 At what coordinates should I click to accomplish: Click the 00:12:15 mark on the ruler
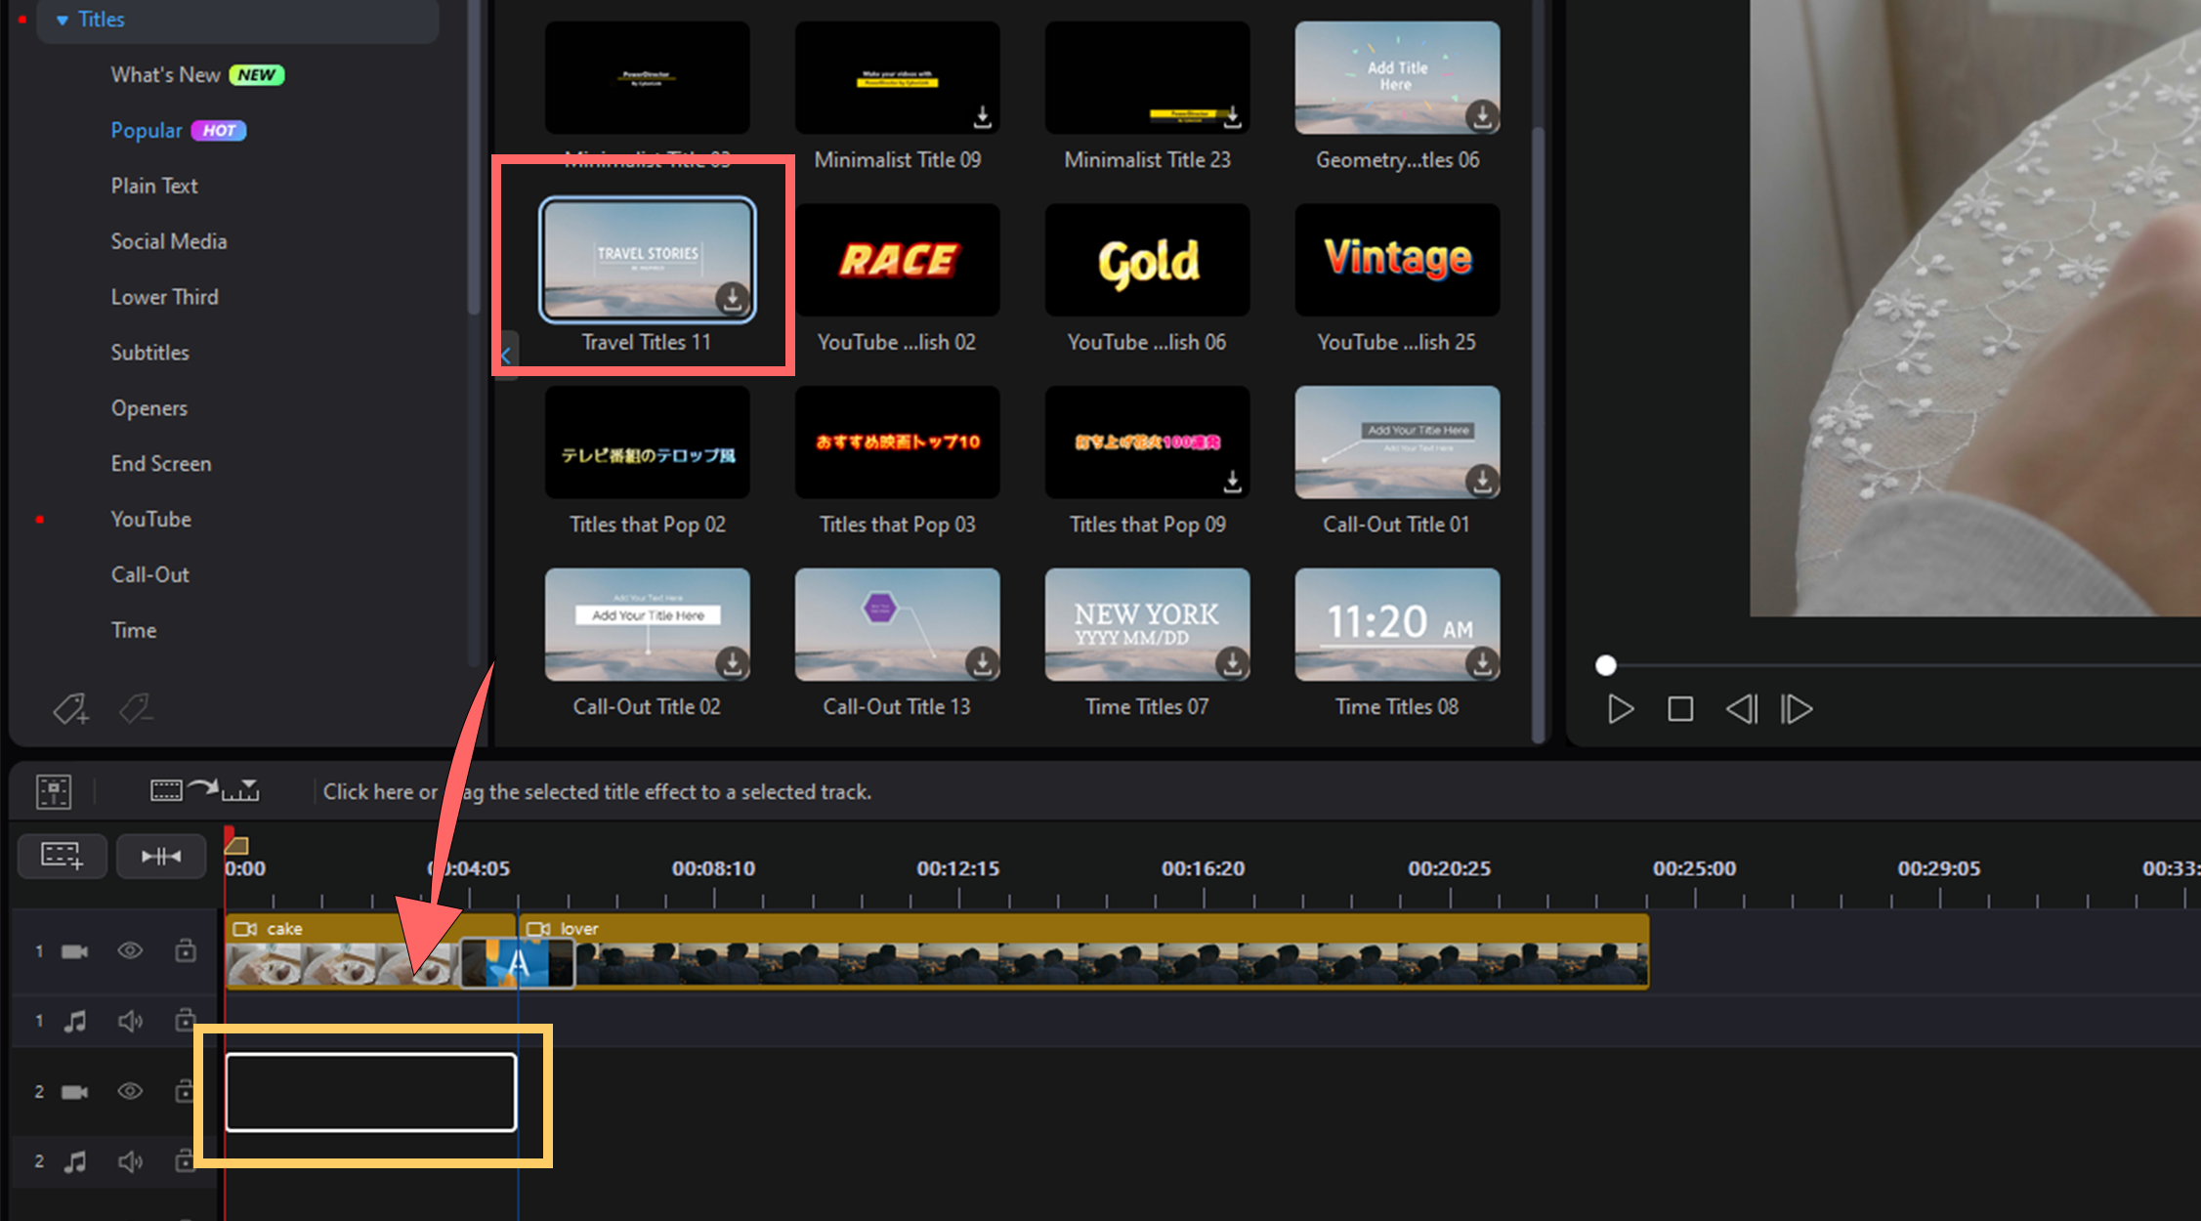click(957, 868)
